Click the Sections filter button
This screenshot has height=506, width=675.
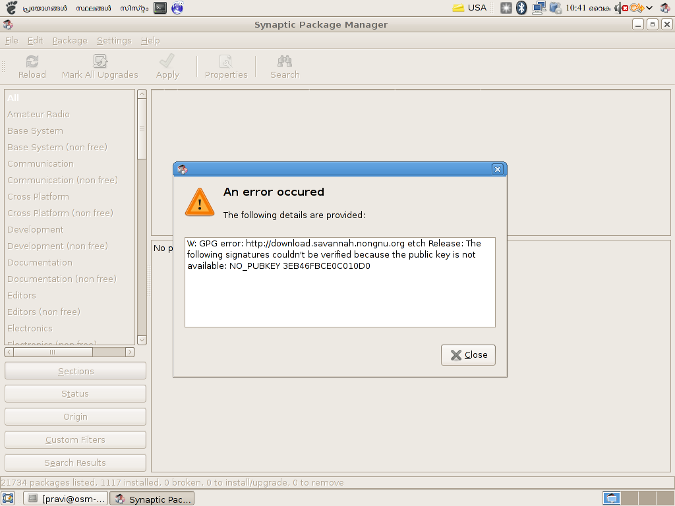75,371
